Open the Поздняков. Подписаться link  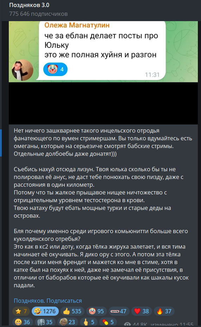(x=48, y=301)
